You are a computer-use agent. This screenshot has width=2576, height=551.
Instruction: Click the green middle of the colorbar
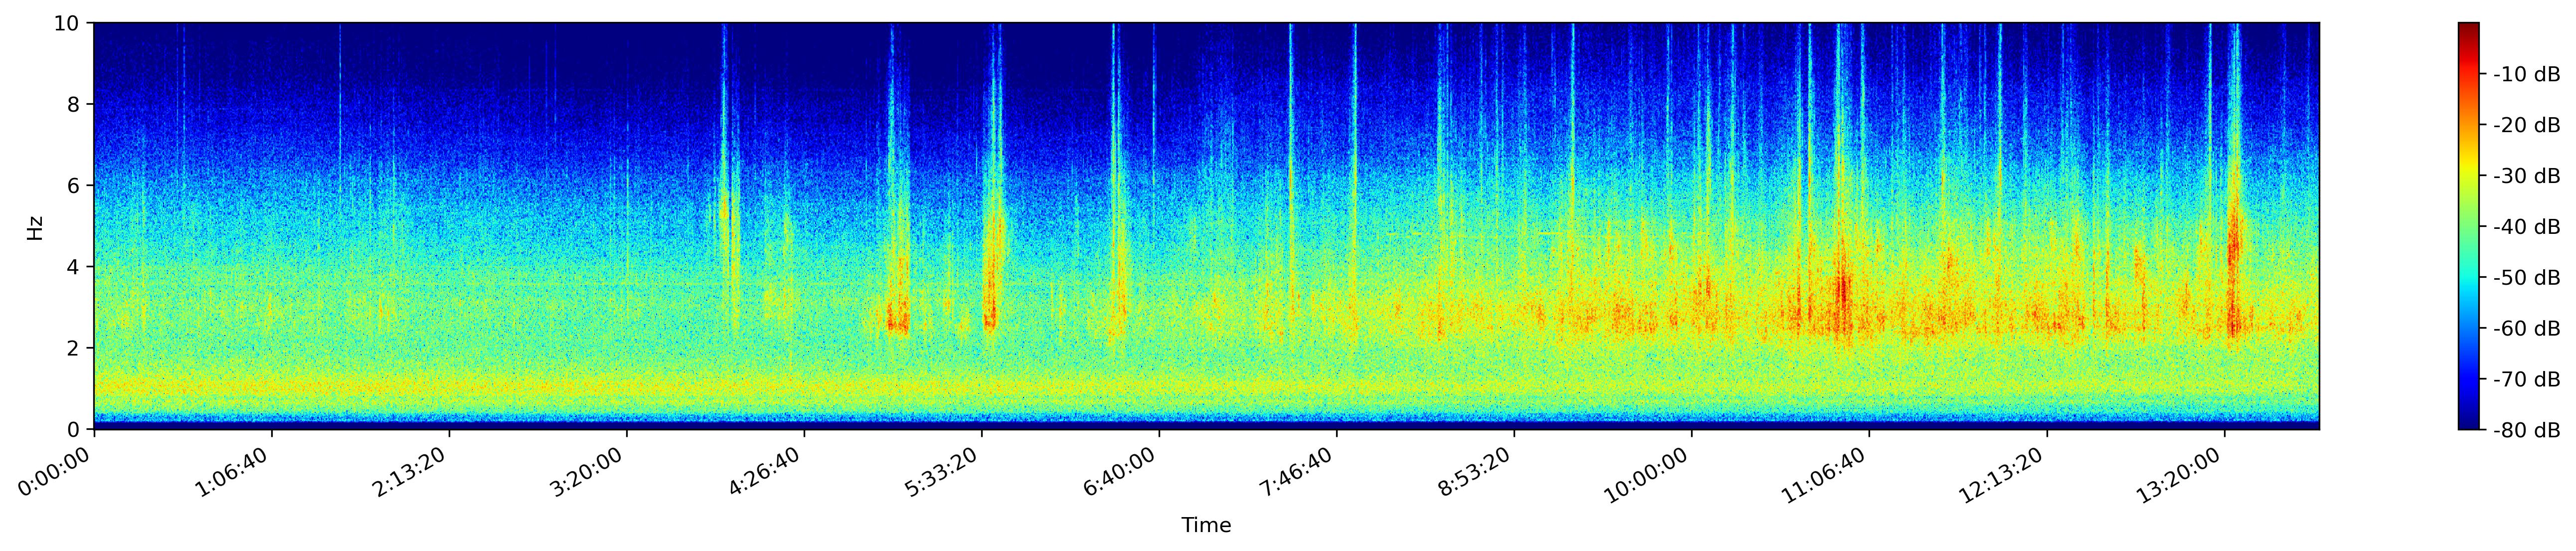pos(2469,227)
